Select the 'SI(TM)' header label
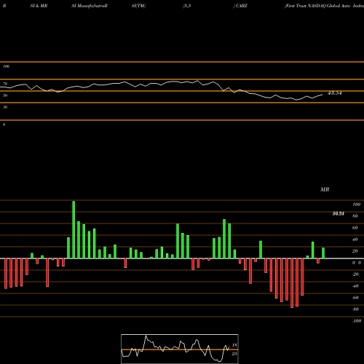The image size is (364, 364). click(x=138, y=6)
